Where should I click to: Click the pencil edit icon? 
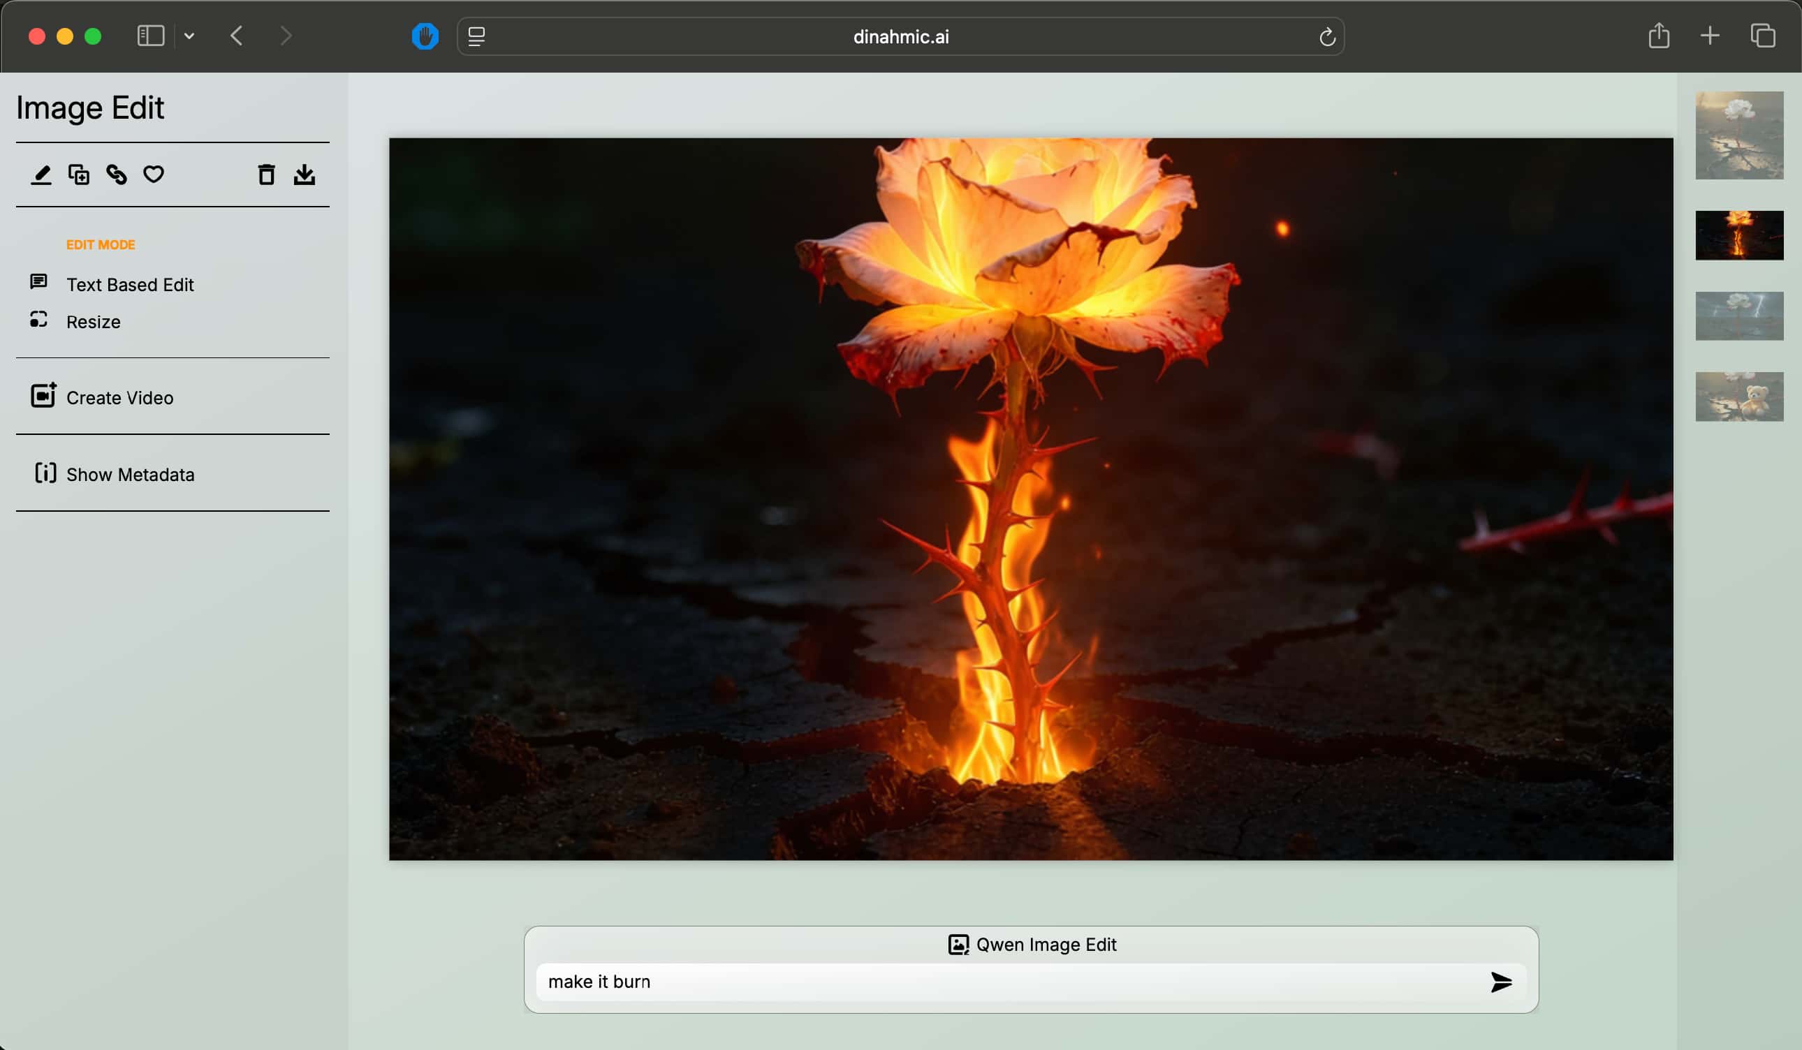click(41, 175)
